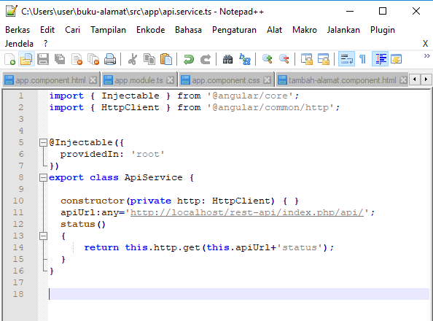The image size is (433, 321).
Task: Print the document with Print icon
Action: (x=110, y=59)
